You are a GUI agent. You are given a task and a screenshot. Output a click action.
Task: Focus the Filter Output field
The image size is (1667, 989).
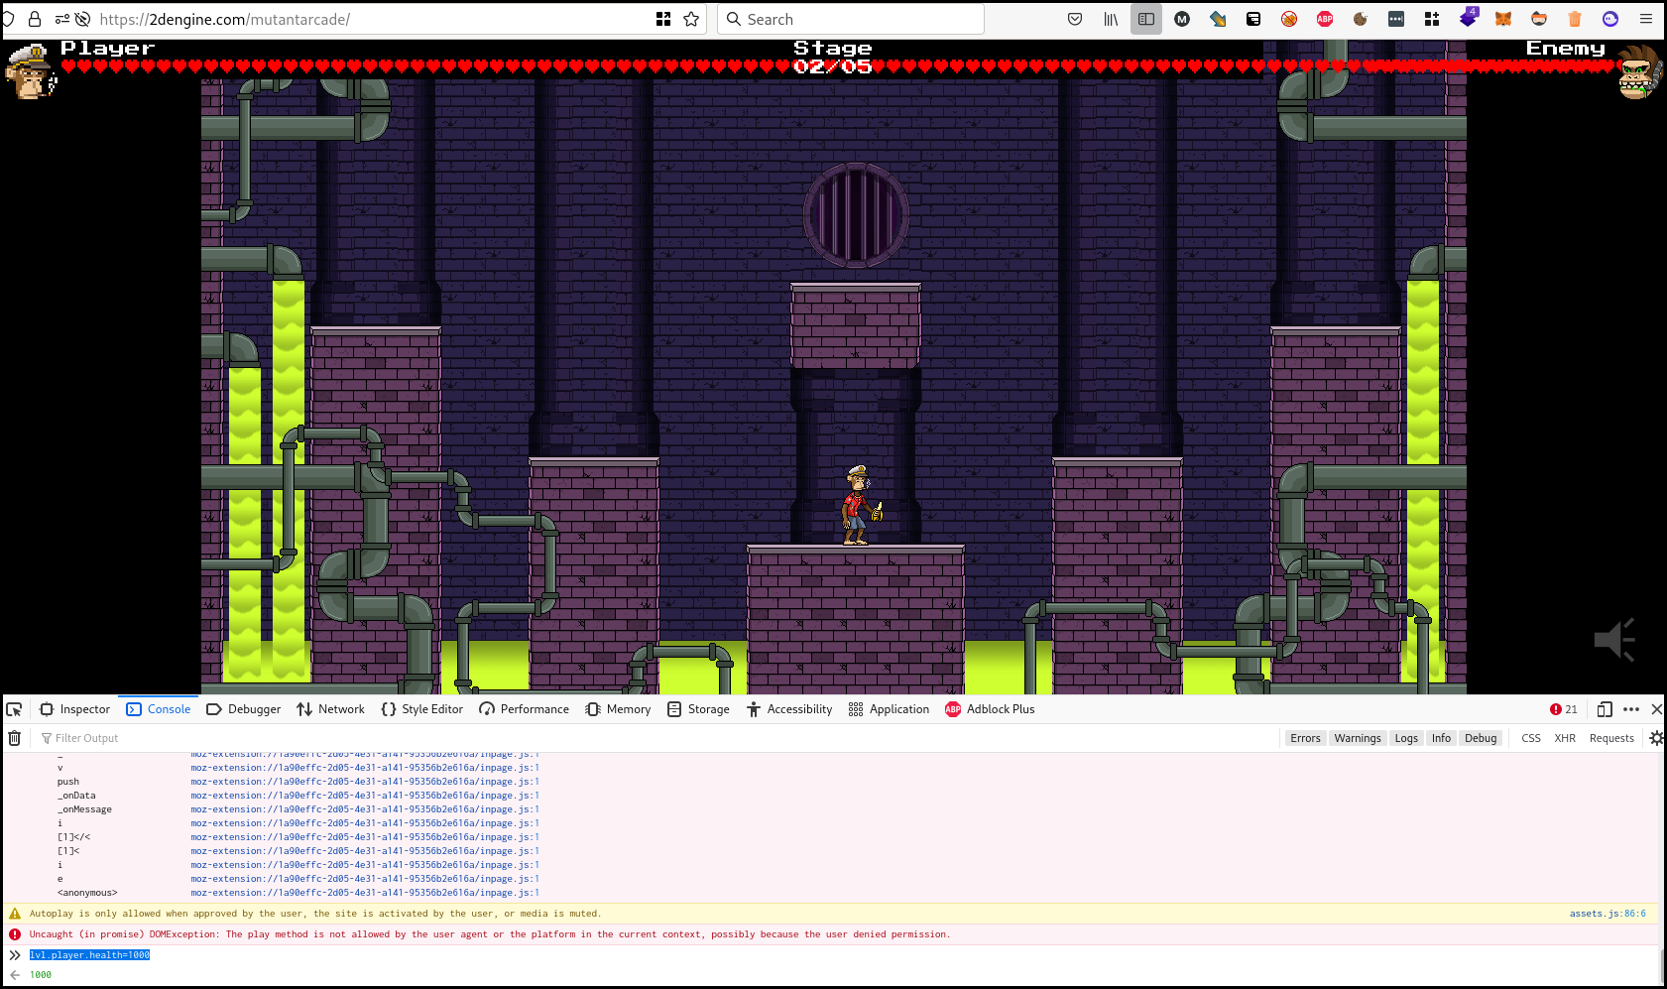(x=655, y=738)
